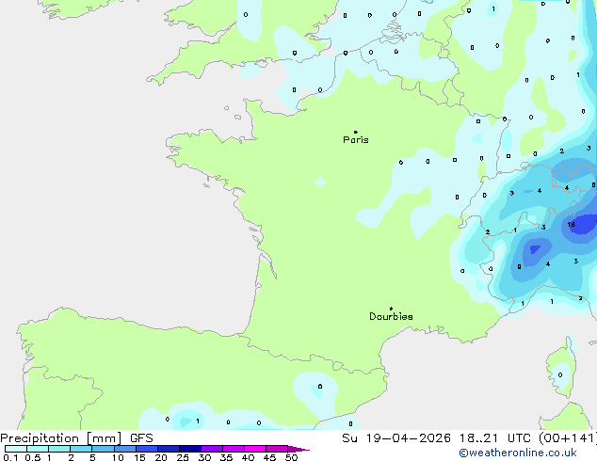Click the 18 mm precipitation value on map
597x461 pixels.
(572, 225)
